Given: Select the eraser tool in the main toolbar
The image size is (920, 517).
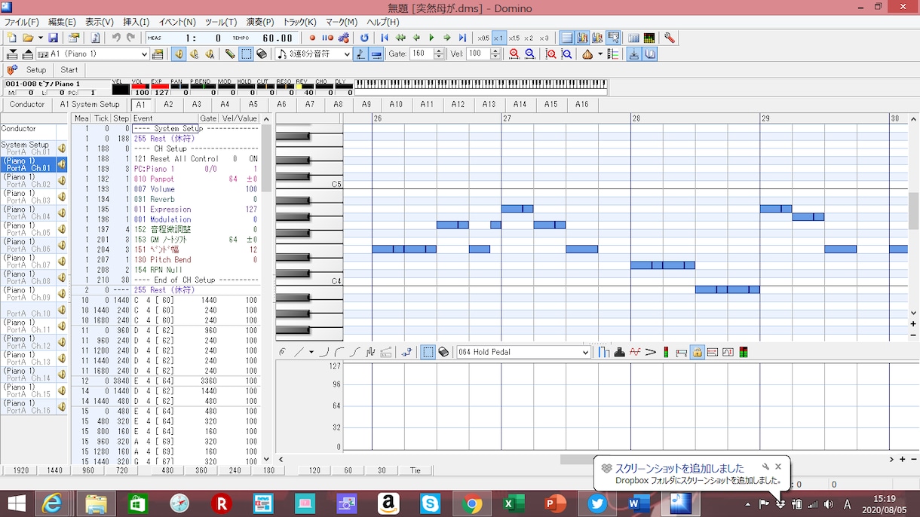Looking at the screenshot, I should click(x=262, y=54).
